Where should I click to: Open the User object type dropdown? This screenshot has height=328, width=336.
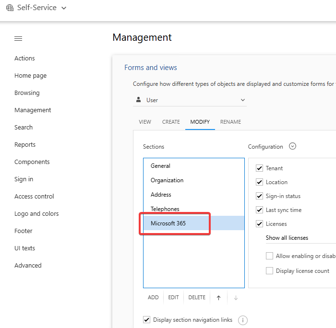[x=190, y=100]
